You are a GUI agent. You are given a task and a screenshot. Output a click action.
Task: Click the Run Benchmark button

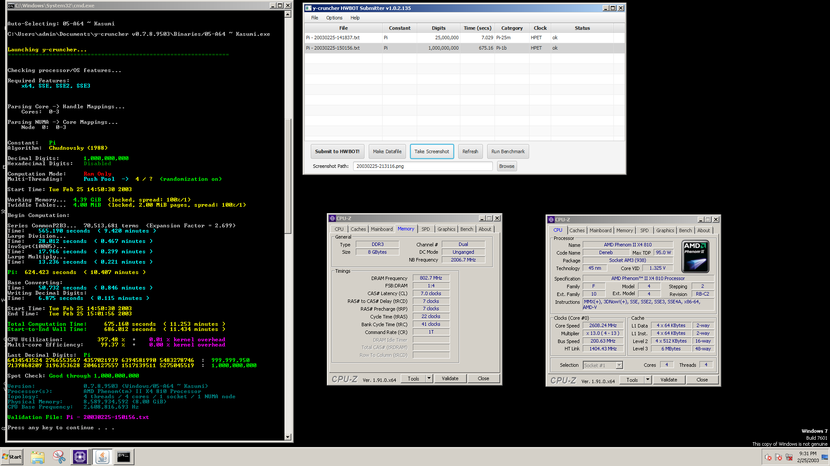pyautogui.click(x=508, y=151)
